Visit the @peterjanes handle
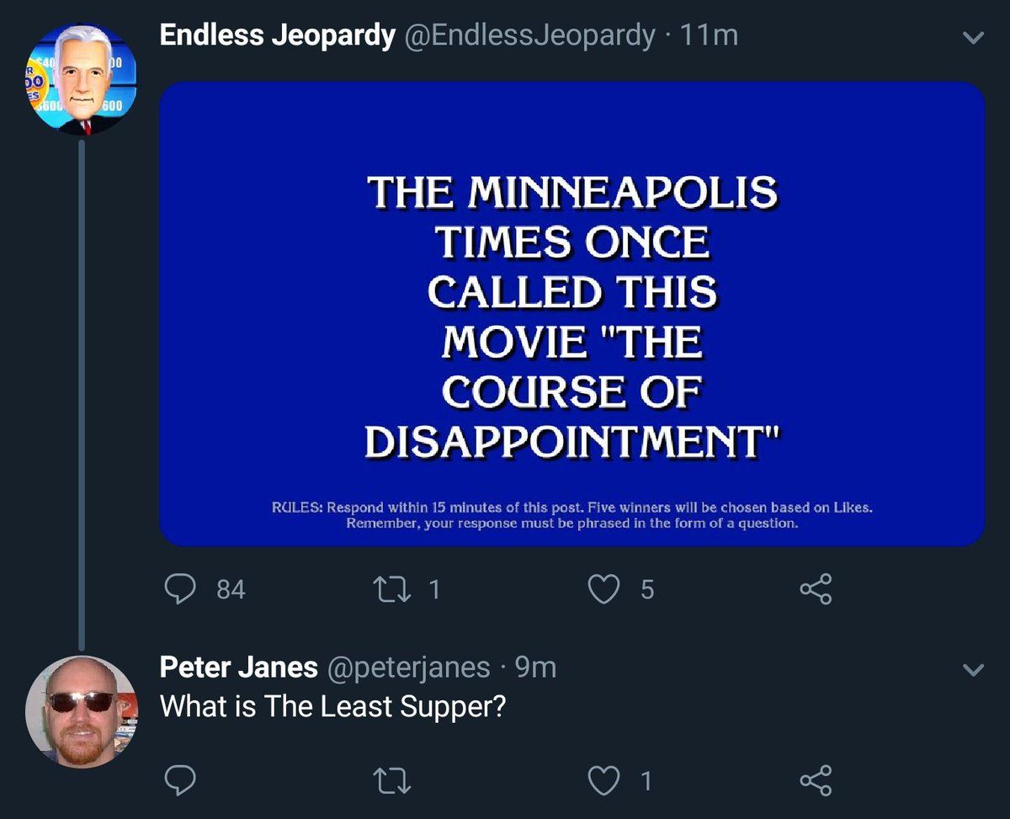Viewport: 1010px width, 819px height. pyautogui.click(x=409, y=667)
